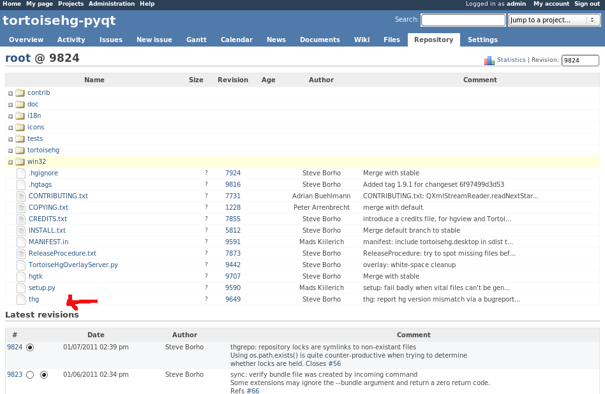The height and width of the screenshot is (394, 605).
Task: Click author 'Peter Arrenbrecht' in the file table
Action: (322, 207)
